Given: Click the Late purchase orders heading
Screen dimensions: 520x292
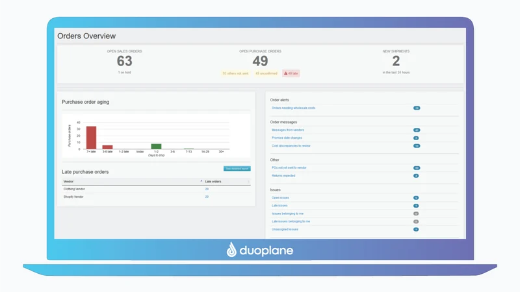Looking at the screenshot, I should point(85,172).
